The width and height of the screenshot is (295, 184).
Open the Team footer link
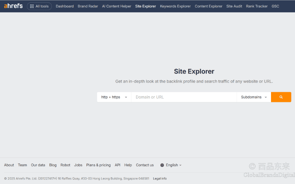pyautogui.click(x=22, y=165)
